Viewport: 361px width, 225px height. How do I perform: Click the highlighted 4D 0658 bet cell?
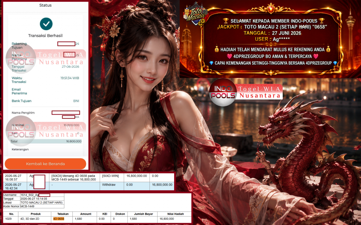tap(59, 219)
